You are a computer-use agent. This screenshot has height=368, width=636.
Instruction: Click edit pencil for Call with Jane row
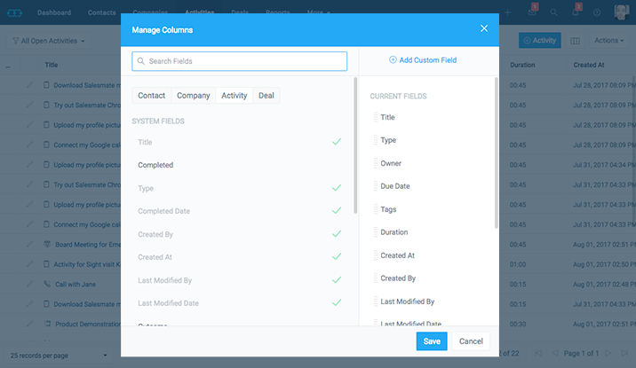[29, 284]
